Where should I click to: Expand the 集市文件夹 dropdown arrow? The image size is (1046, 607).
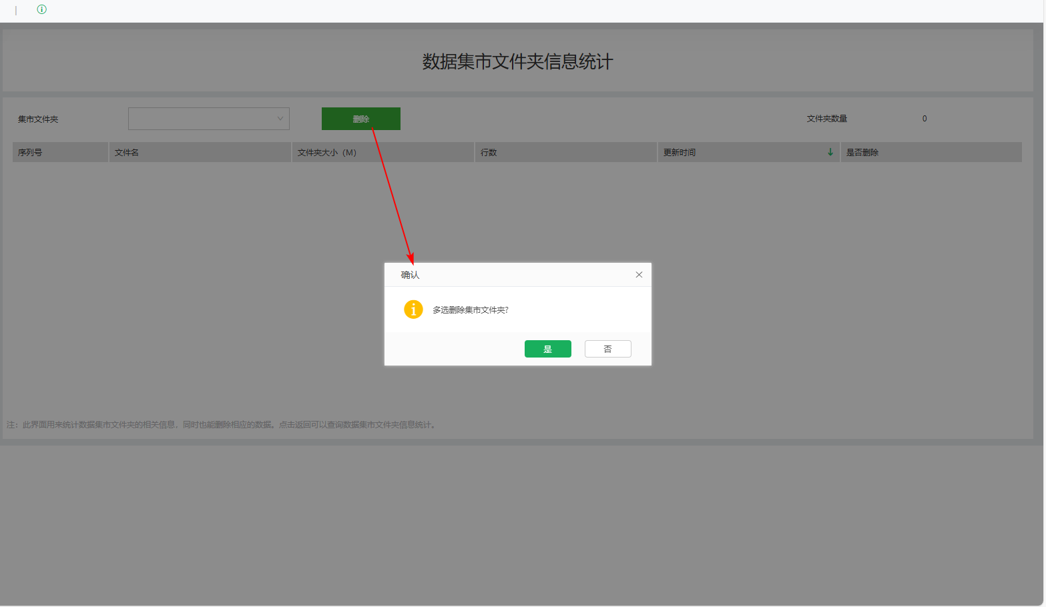(280, 119)
